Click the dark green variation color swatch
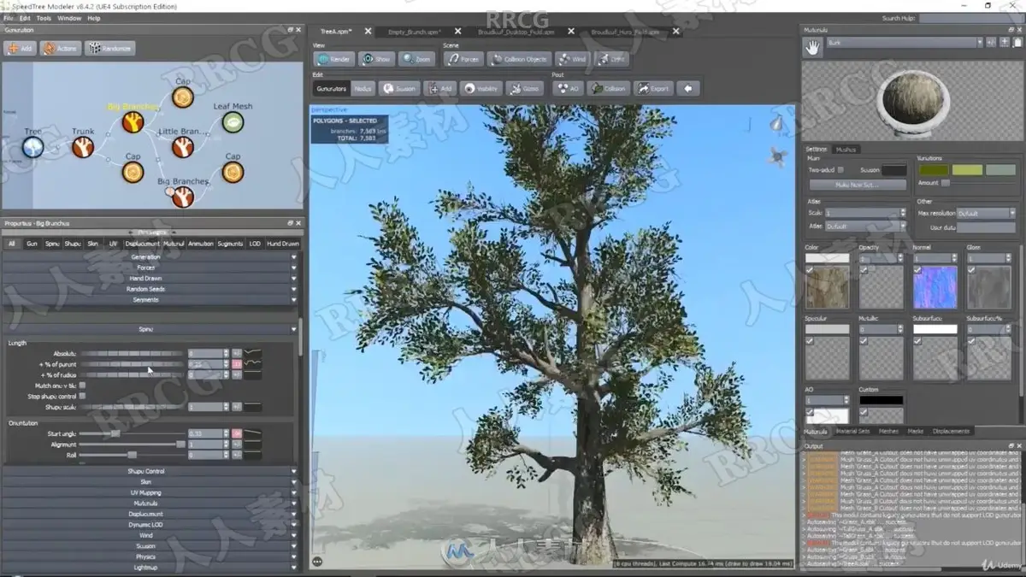The height and width of the screenshot is (577, 1026). 934,170
